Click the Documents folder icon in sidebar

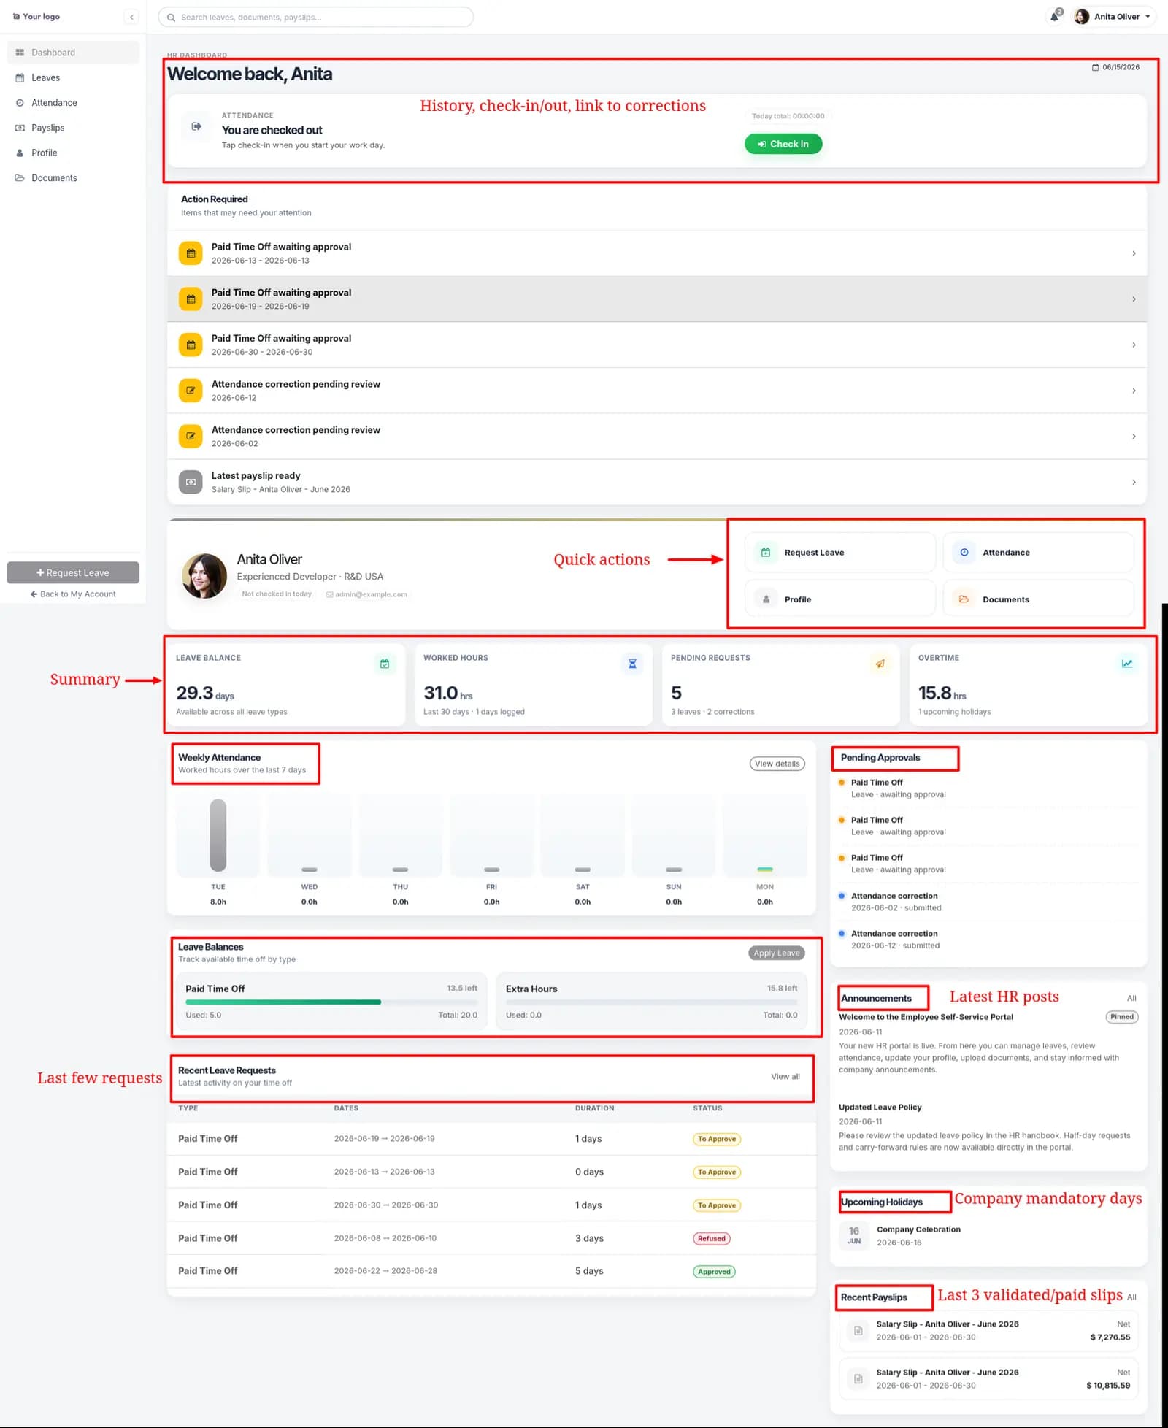[20, 178]
